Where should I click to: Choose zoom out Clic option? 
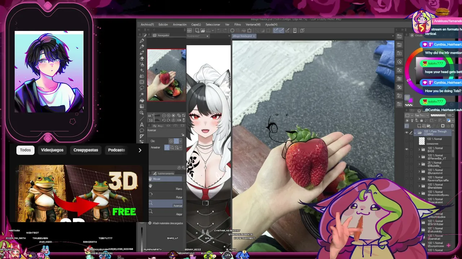click(x=176, y=141)
